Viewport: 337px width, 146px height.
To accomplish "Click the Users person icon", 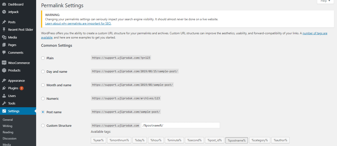I will (4, 96).
